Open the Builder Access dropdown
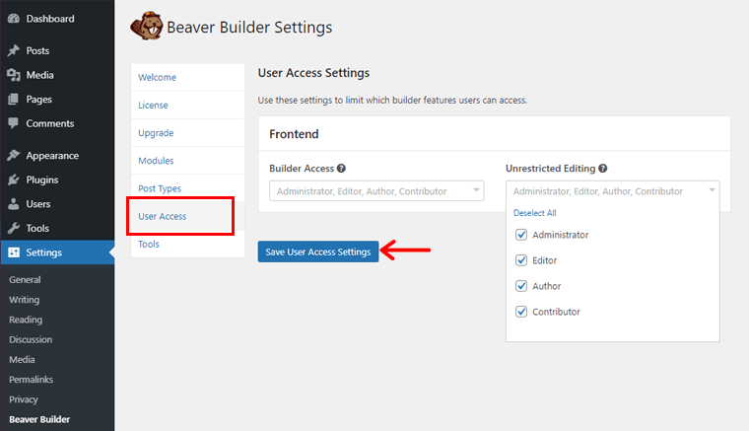This screenshot has width=749, height=431. click(375, 191)
